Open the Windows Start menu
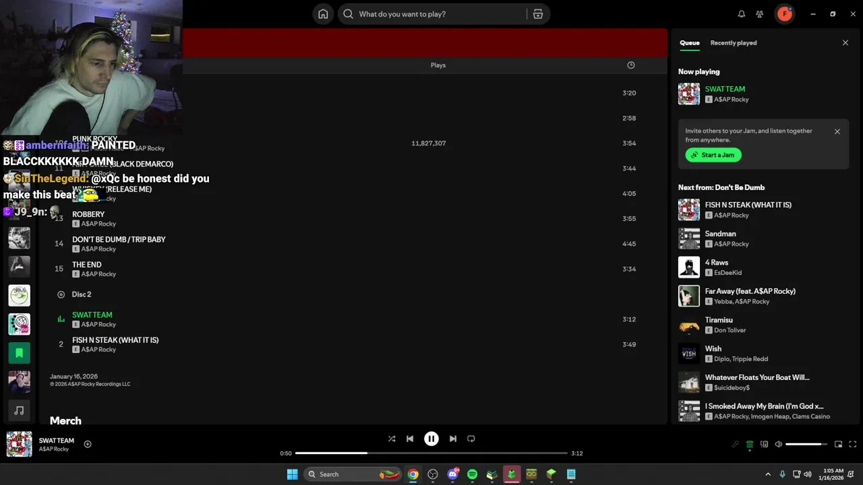This screenshot has height=485, width=863. pyautogui.click(x=292, y=474)
